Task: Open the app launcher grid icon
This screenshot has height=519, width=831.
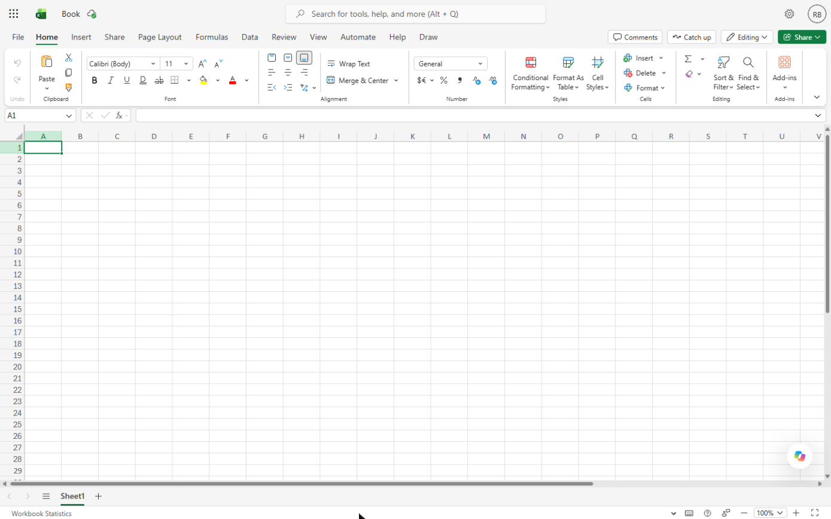Action: [14, 14]
